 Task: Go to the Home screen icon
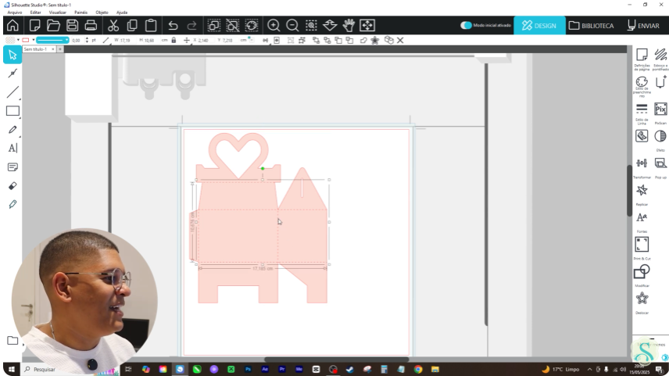(13, 25)
